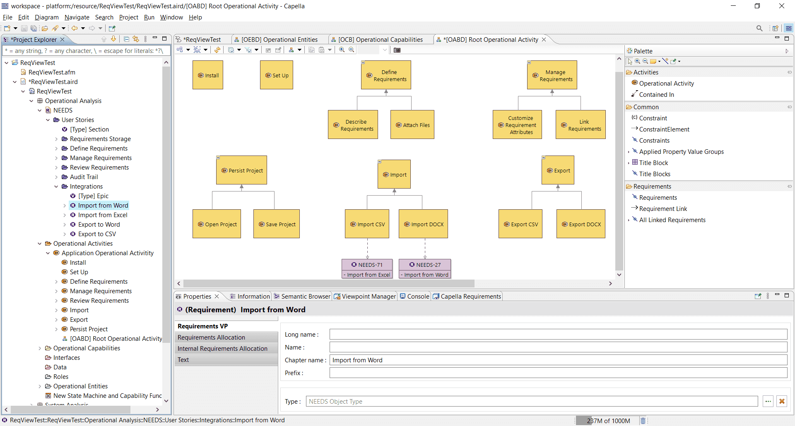Open the Capella Requirements tab
The height and width of the screenshot is (426, 795).
[x=467, y=296]
